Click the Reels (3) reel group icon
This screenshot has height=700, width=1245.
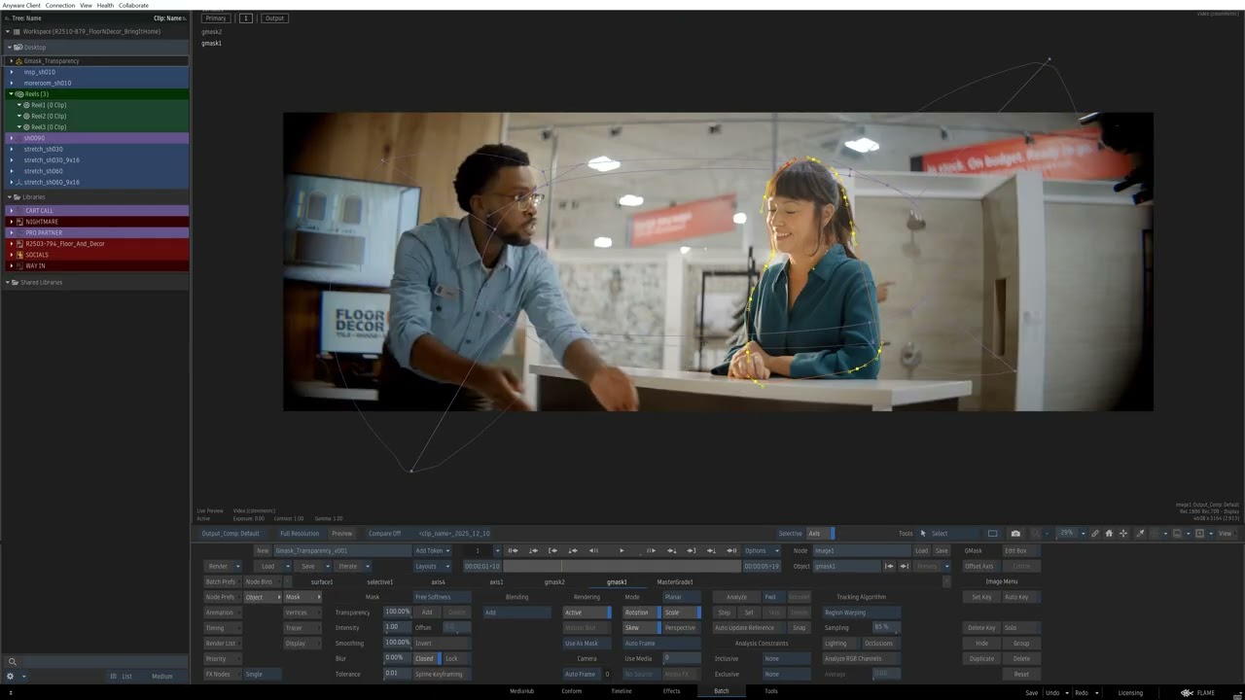[19, 94]
